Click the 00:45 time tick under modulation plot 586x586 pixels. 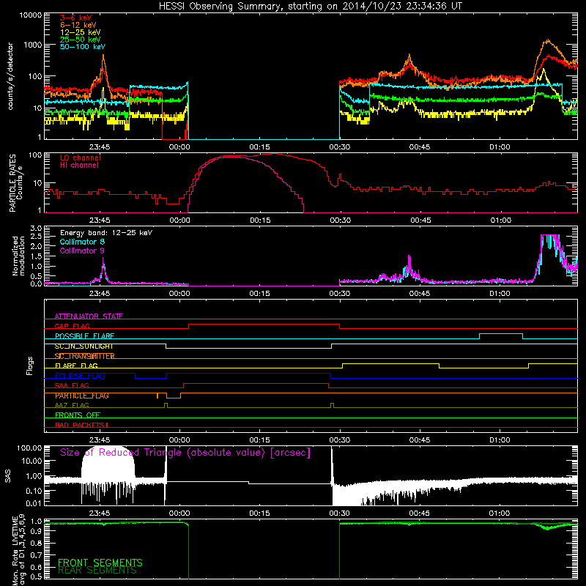click(x=420, y=294)
